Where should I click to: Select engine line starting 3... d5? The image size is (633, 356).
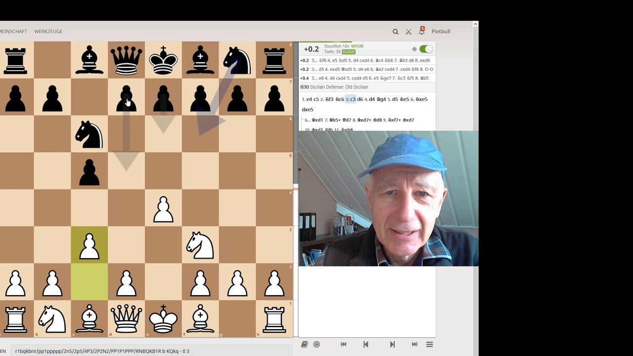[366, 69]
